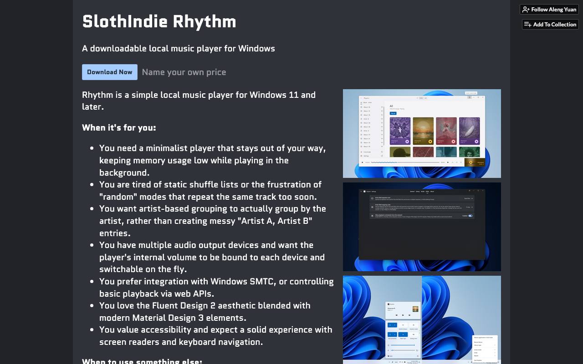Click the intro sentence "Rhythm is a simple local music player"
The width and height of the screenshot is (583, 364).
coord(199,101)
